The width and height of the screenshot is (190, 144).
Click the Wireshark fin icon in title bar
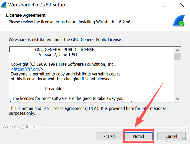tap(4, 5)
